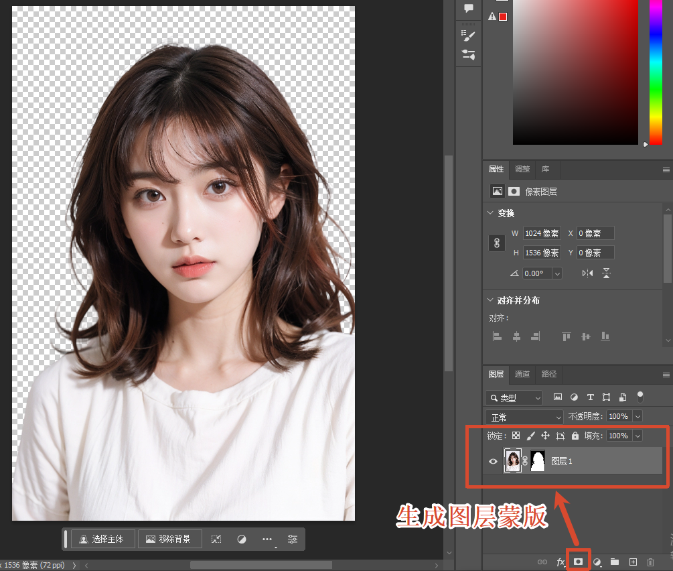Click the lock transparent pixels icon
673x571 pixels.
(516, 435)
